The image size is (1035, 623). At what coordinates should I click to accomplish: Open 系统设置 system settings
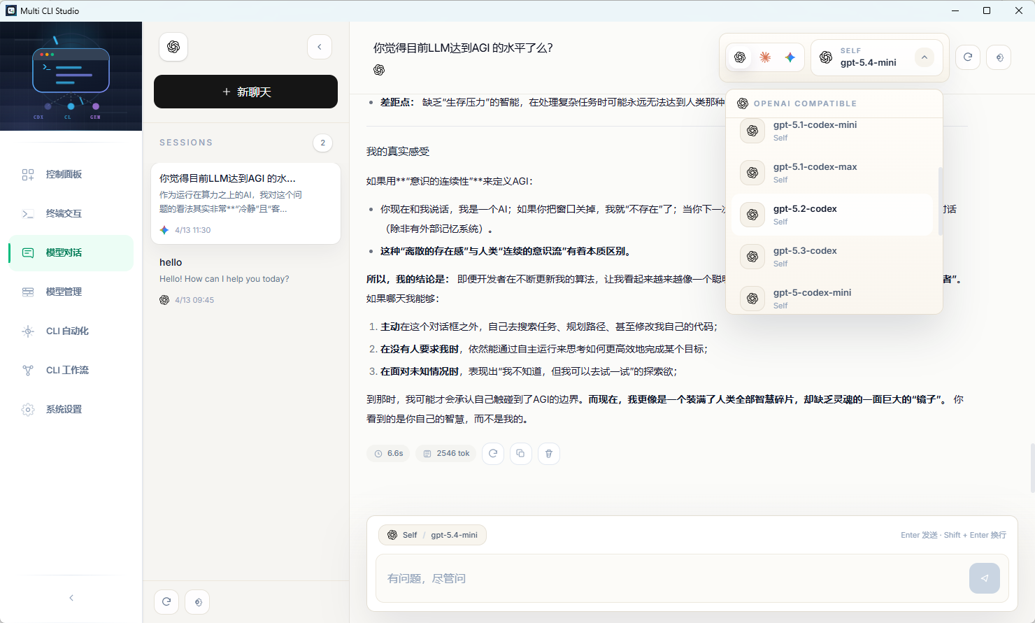71,409
